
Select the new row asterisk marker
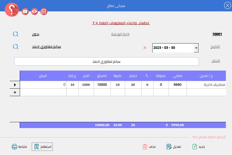(x=15, y=92)
